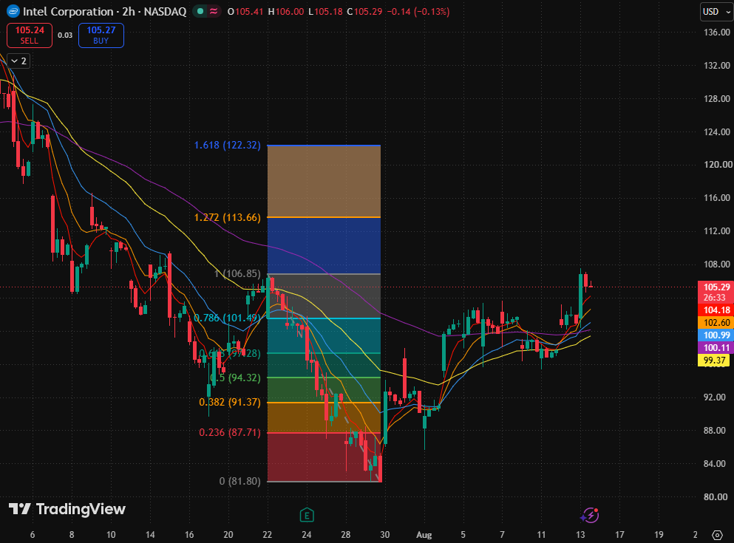Click the 22 date on time axis
The image size is (734, 543).
pyautogui.click(x=268, y=535)
